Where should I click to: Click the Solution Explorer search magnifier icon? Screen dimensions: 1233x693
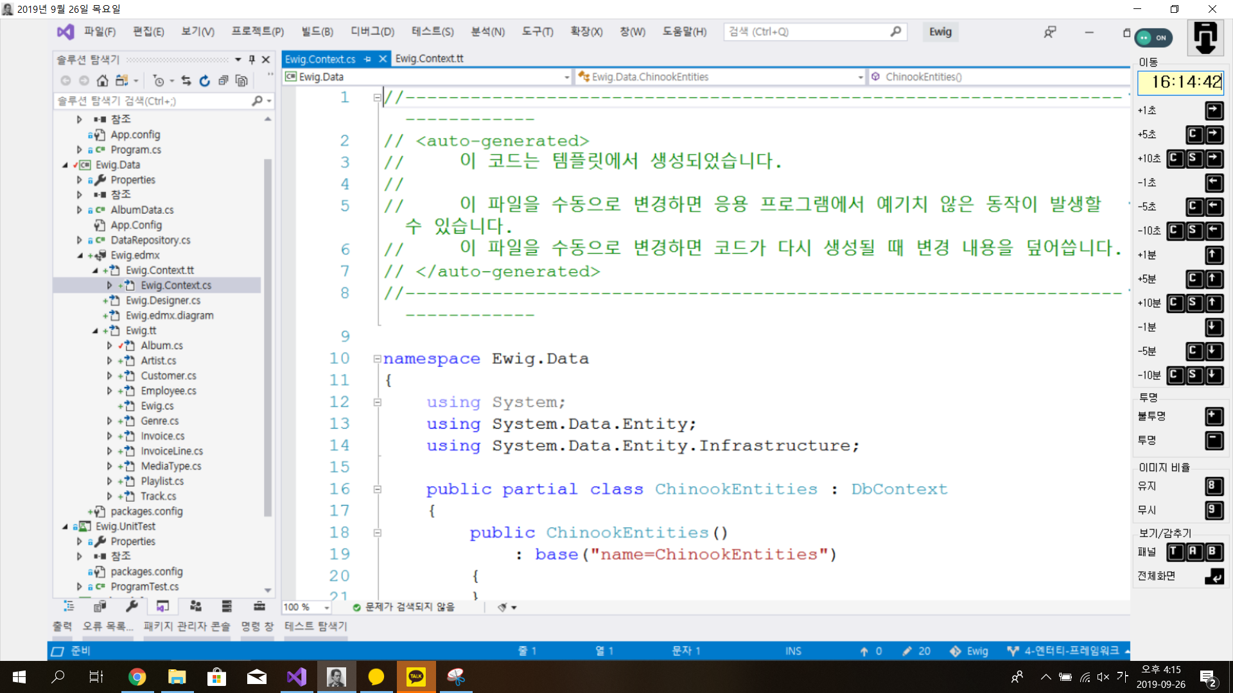tap(257, 101)
